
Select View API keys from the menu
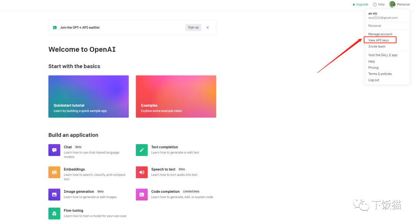pos(378,40)
